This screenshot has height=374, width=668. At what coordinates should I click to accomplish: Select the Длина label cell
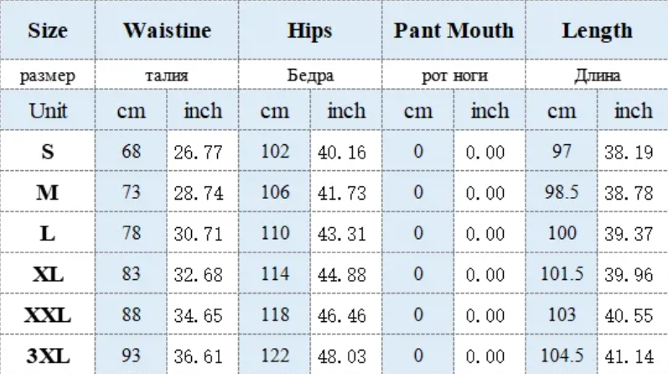pyautogui.click(x=597, y=76)
